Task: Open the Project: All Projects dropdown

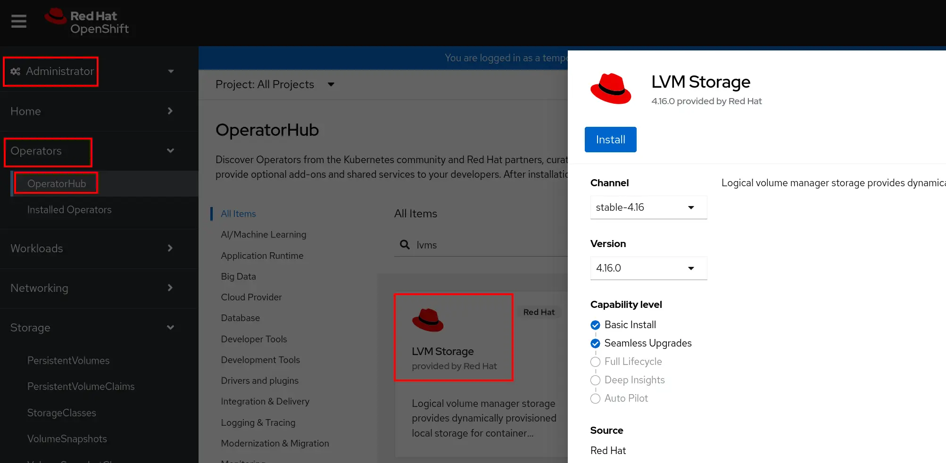Action: coord(275,84)
